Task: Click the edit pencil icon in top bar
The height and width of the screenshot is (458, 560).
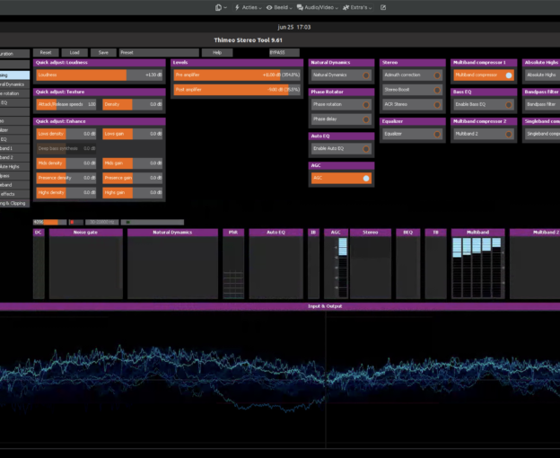Action: [383, 7]
